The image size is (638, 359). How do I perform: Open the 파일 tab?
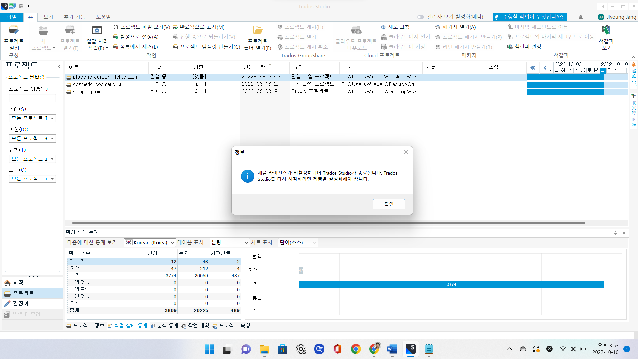click(12, 17)
